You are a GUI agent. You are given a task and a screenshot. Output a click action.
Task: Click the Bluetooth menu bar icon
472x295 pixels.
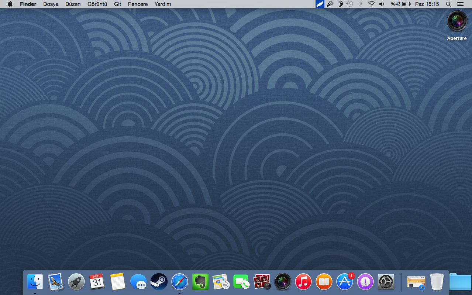tap(361, 4)
